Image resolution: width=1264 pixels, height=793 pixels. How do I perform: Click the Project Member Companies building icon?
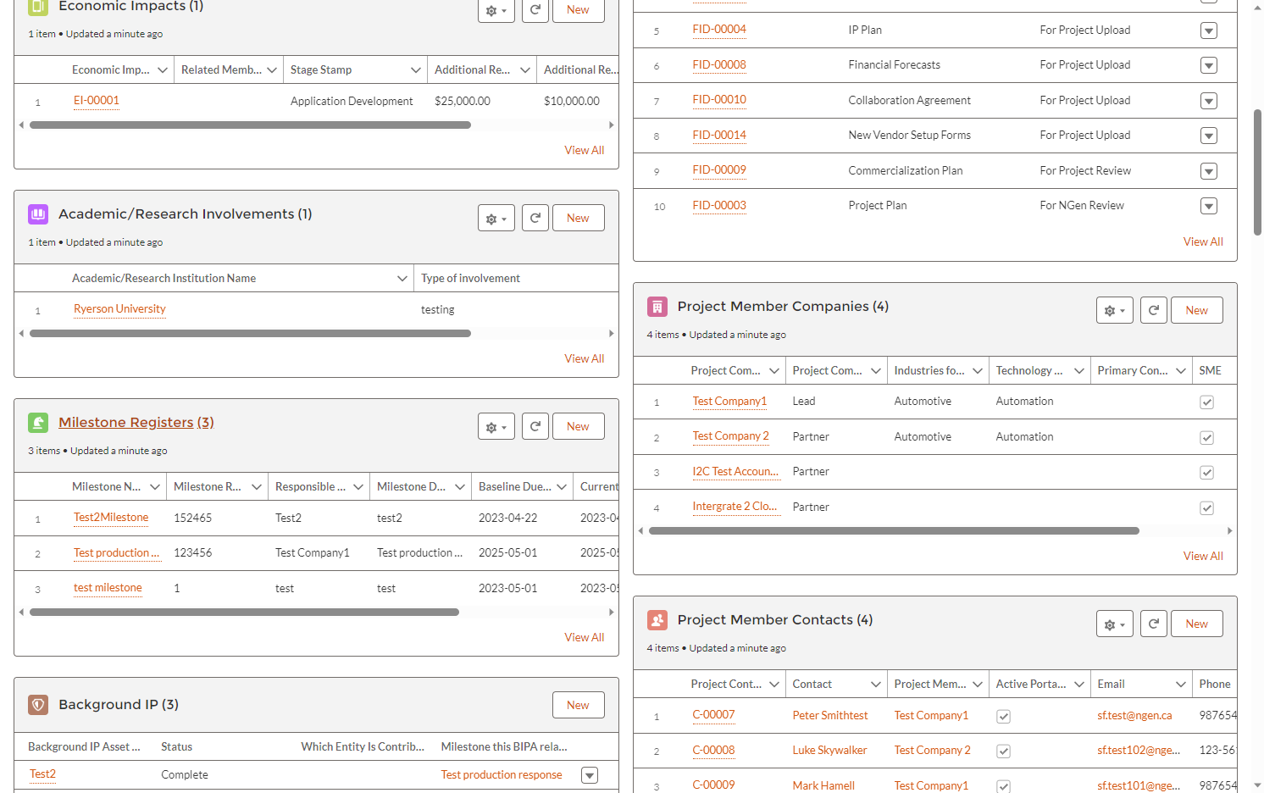pyautogui.click(x=657, y=307)
